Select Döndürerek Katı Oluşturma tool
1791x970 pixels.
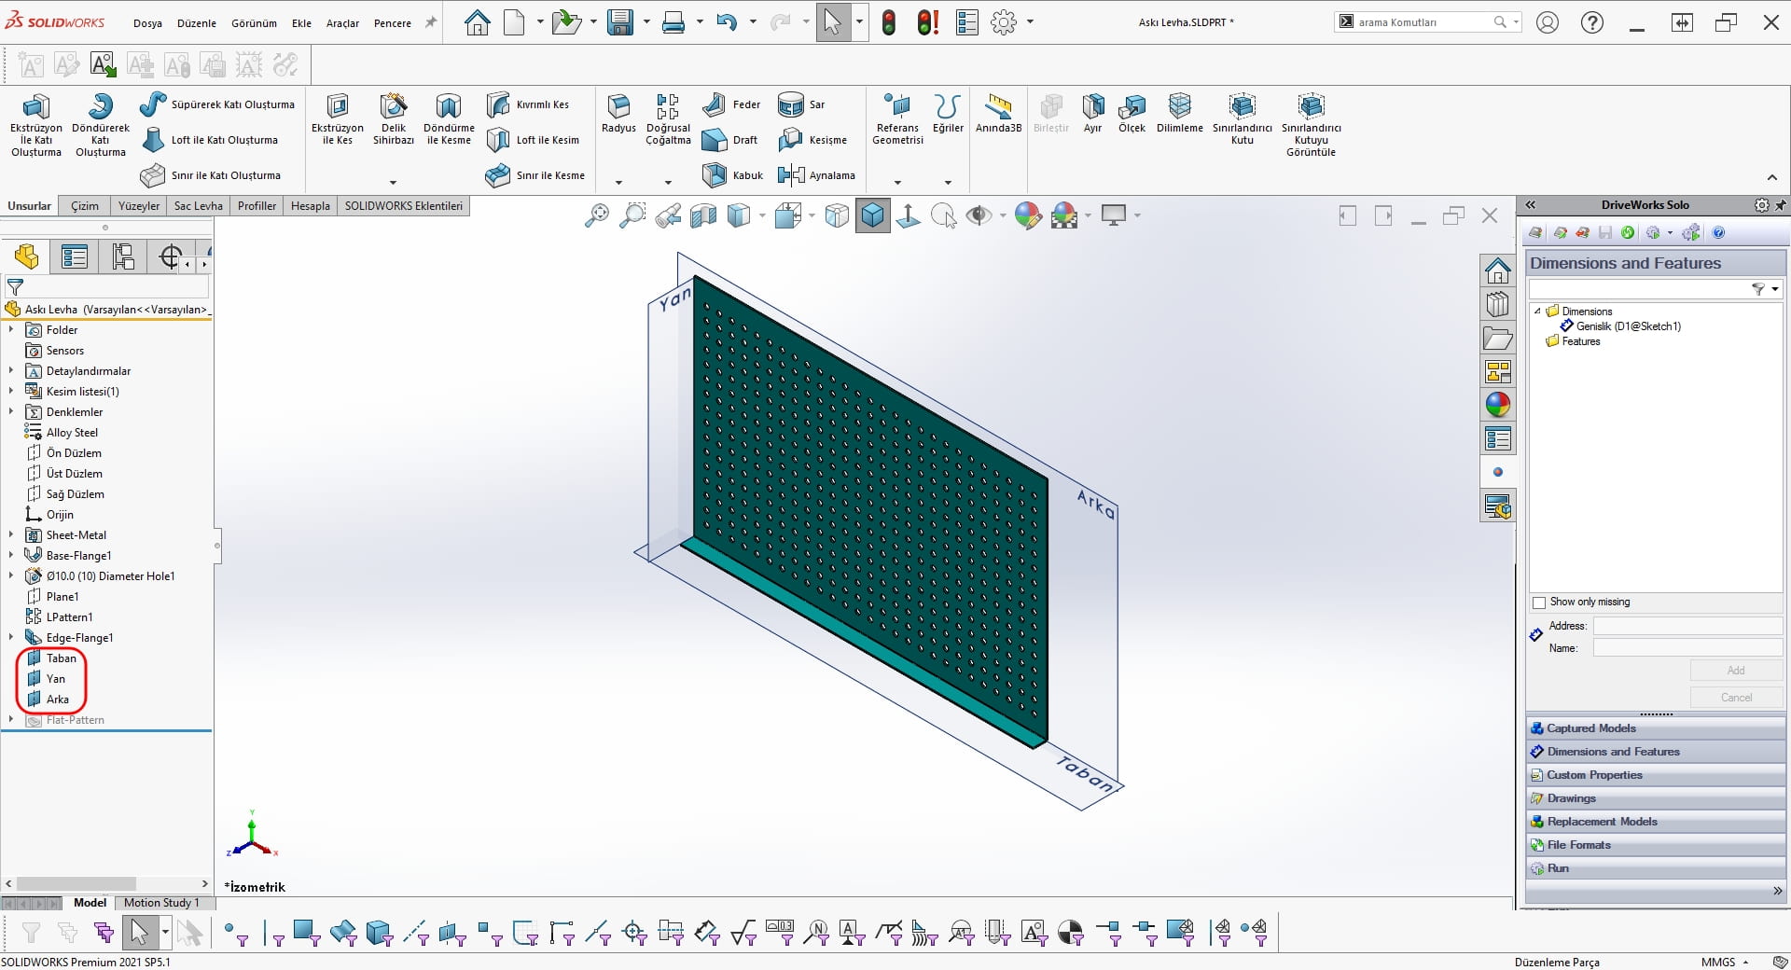[100, 125]
